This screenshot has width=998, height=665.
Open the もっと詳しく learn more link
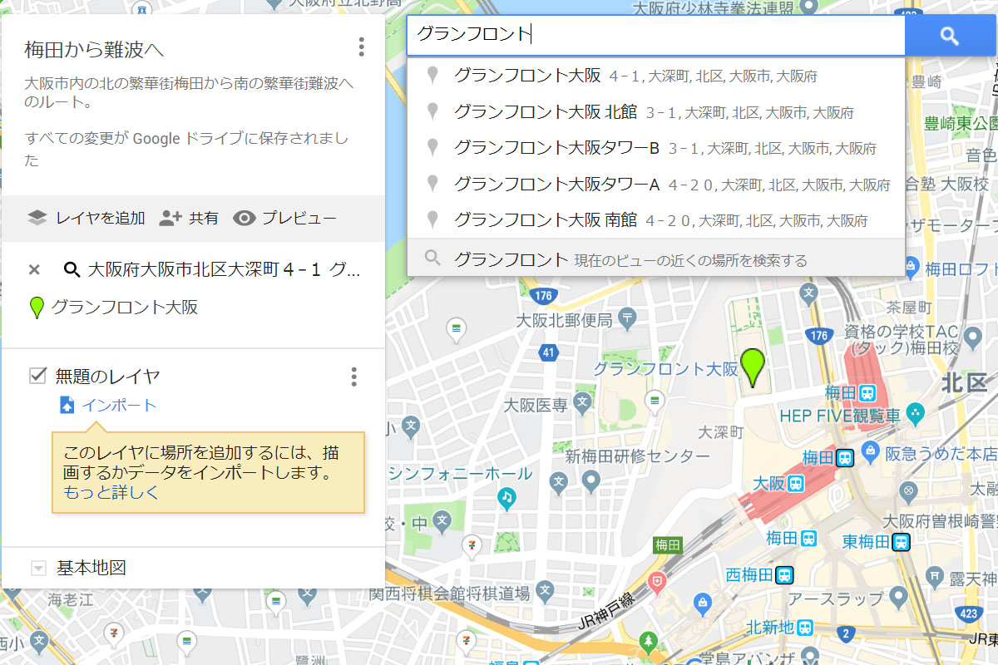point(111,492)
